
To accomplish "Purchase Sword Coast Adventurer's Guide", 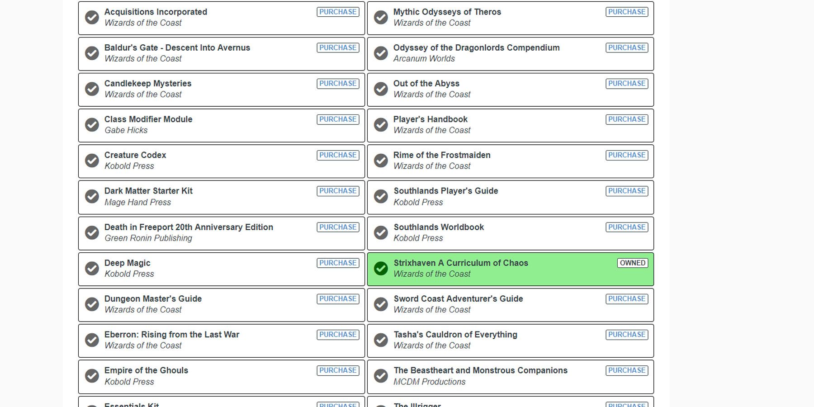I will click(627, 298).
